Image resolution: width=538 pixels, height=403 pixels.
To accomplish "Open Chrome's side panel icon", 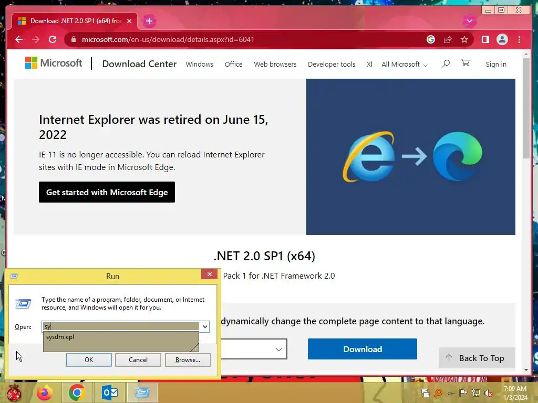I will (485, 39).
